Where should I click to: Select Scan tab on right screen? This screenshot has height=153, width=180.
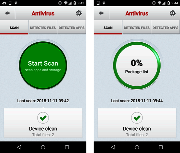click(x=108, y=27)
